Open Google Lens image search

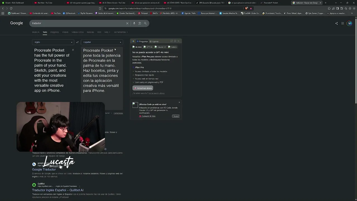pos(140,23)
